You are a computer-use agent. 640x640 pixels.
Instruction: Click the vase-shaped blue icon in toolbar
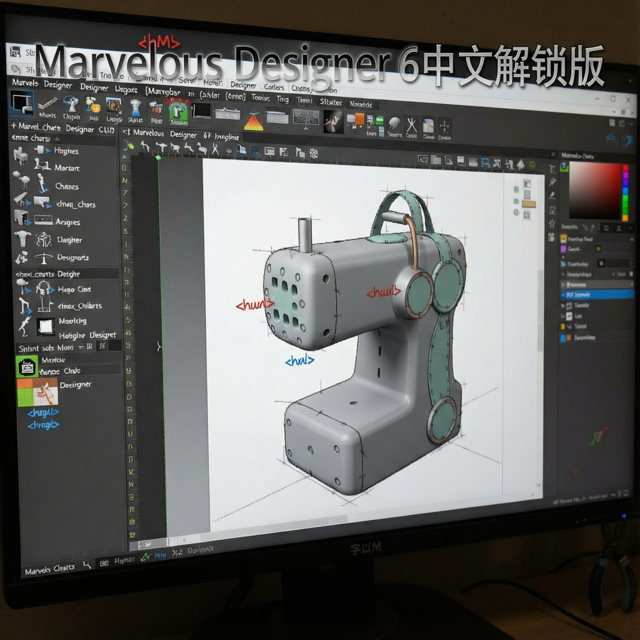pos(135,109)
